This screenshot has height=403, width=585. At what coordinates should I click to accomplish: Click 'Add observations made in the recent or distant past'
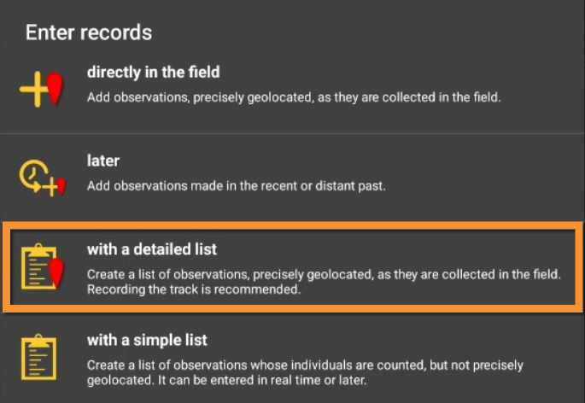[237, 186]
